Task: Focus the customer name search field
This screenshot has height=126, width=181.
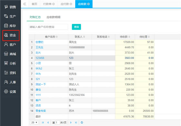Action: [48, 27]
